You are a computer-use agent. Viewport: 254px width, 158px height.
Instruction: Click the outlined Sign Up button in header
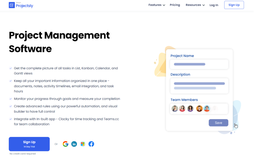point(234,5)
